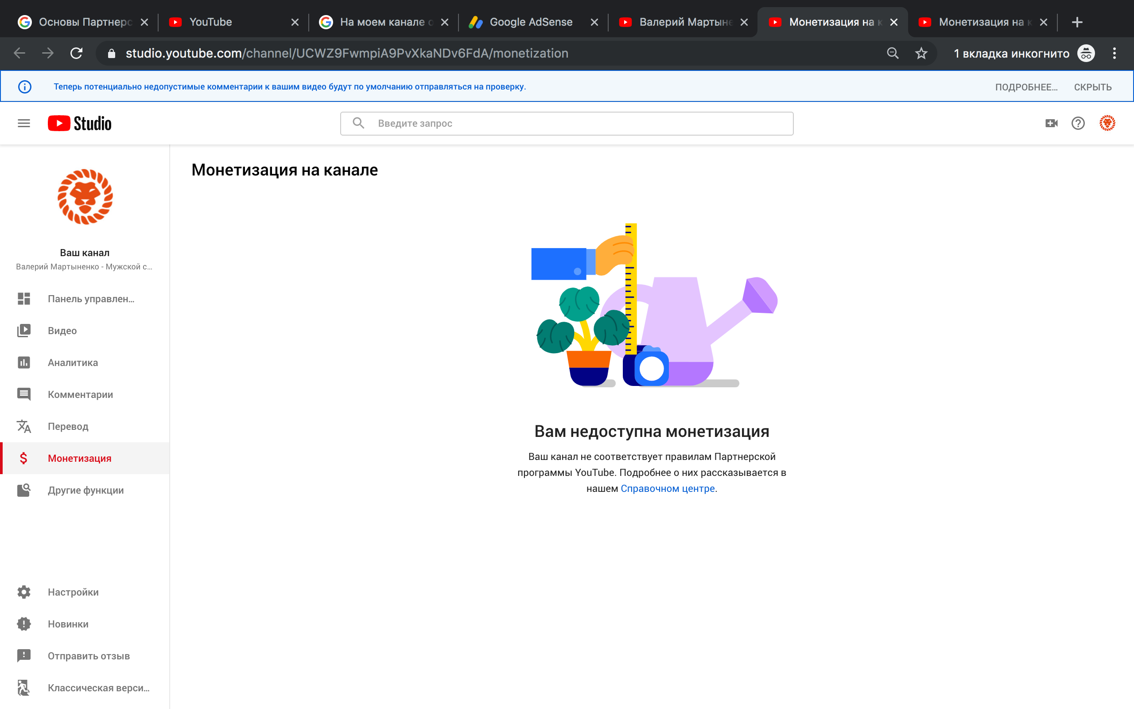Click the Введите запрос search field
Image resolution: width=1134 pixels, height=709 pixels.
[567, 123]
